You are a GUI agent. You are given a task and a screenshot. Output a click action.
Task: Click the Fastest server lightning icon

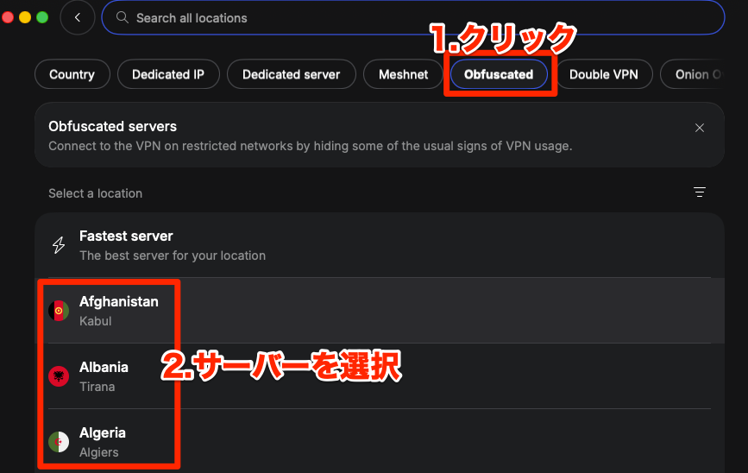pyautogui.click(x=59, y=245)
